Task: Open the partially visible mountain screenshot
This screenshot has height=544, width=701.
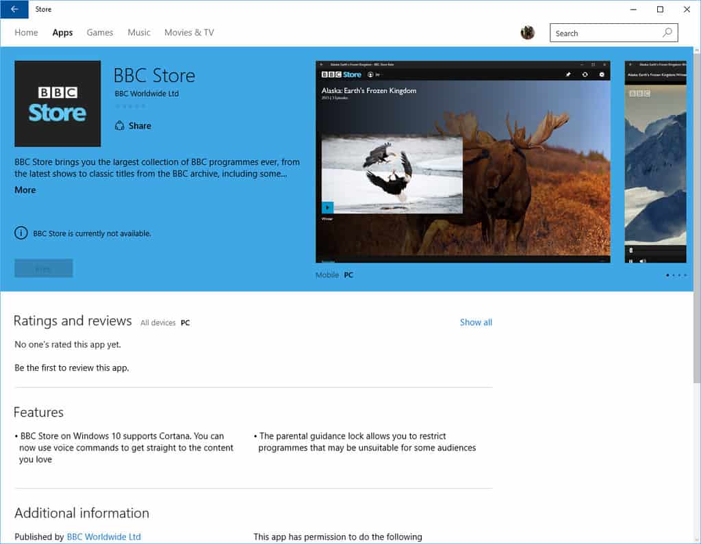Action: tap(655, 161)
